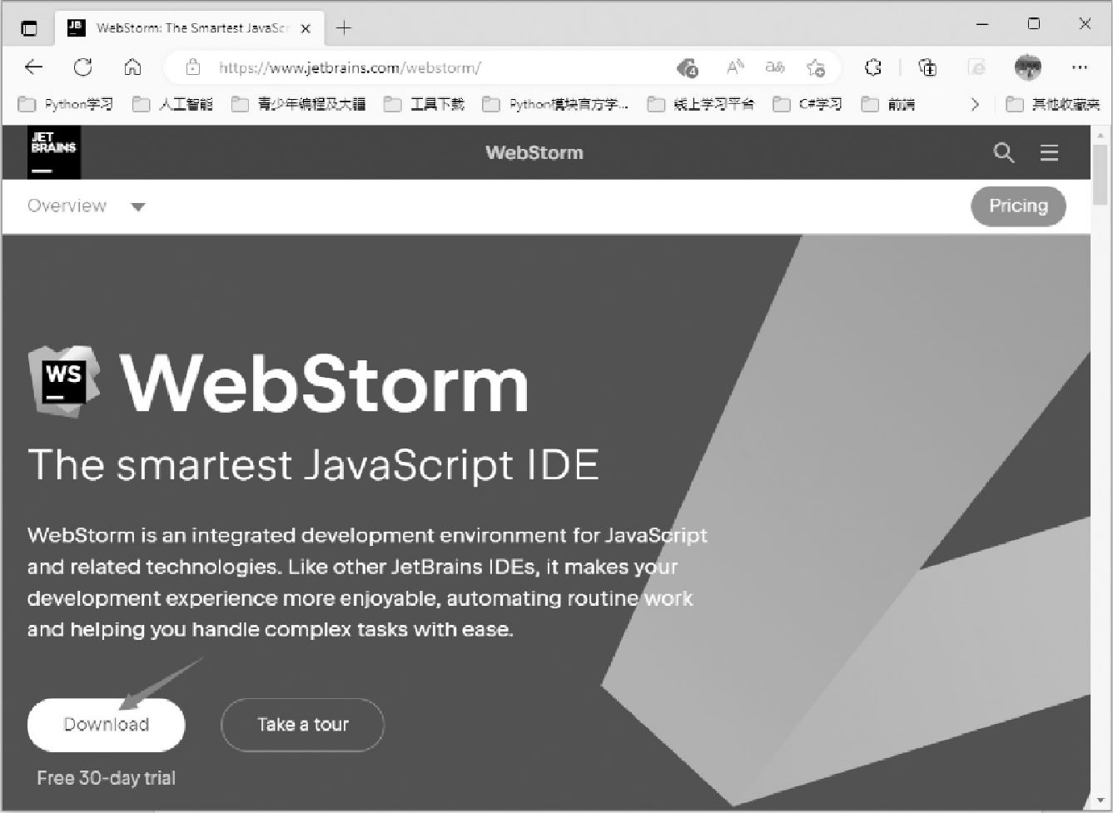This screenshot has height=813, width=1113.
Task: Close the WebStorm browser tab
Action: click(306, 28)
